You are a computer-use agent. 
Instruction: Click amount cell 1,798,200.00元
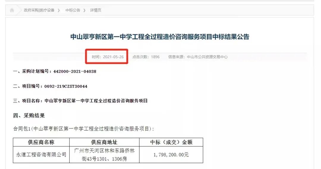[x=171, y=155]
